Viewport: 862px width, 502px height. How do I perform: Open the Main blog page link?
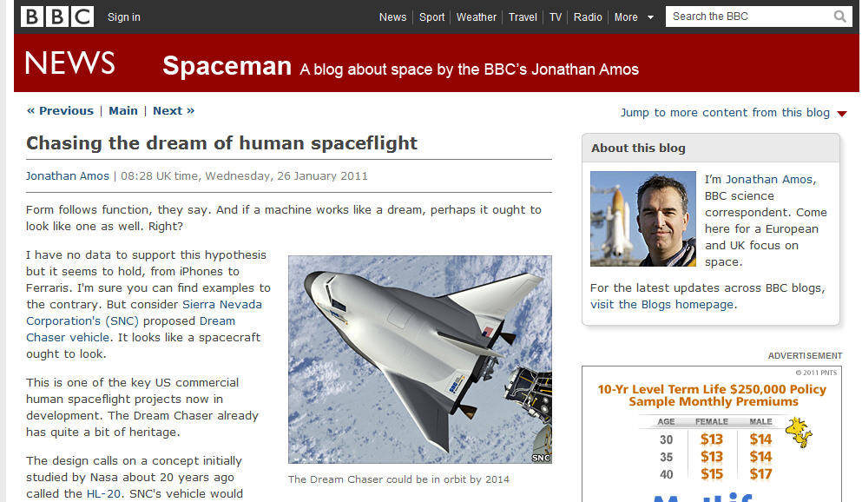pyautogui.click(x=123, y=110)
